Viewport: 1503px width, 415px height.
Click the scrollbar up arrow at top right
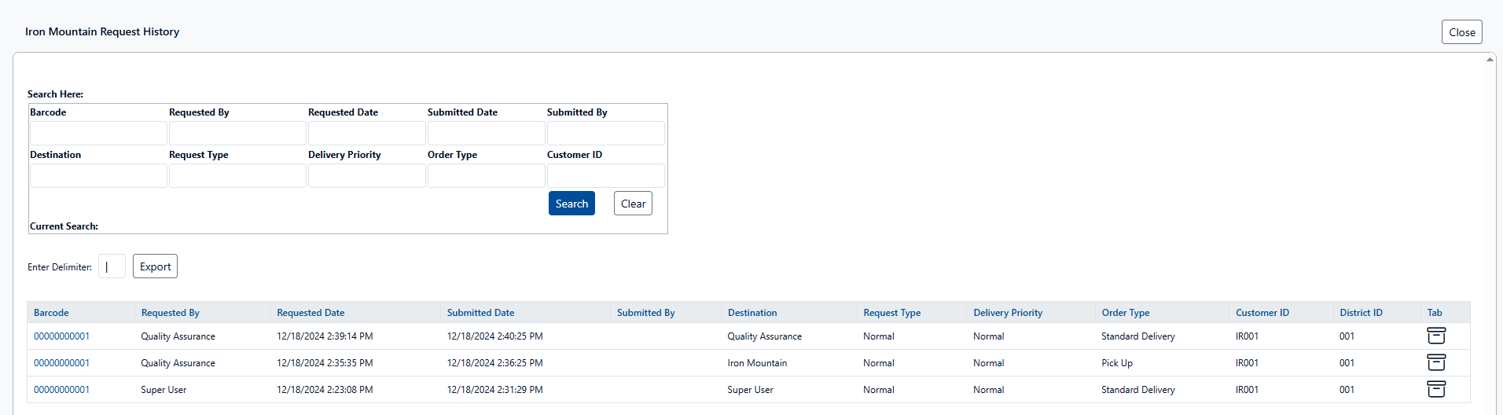pos(1490,60)
